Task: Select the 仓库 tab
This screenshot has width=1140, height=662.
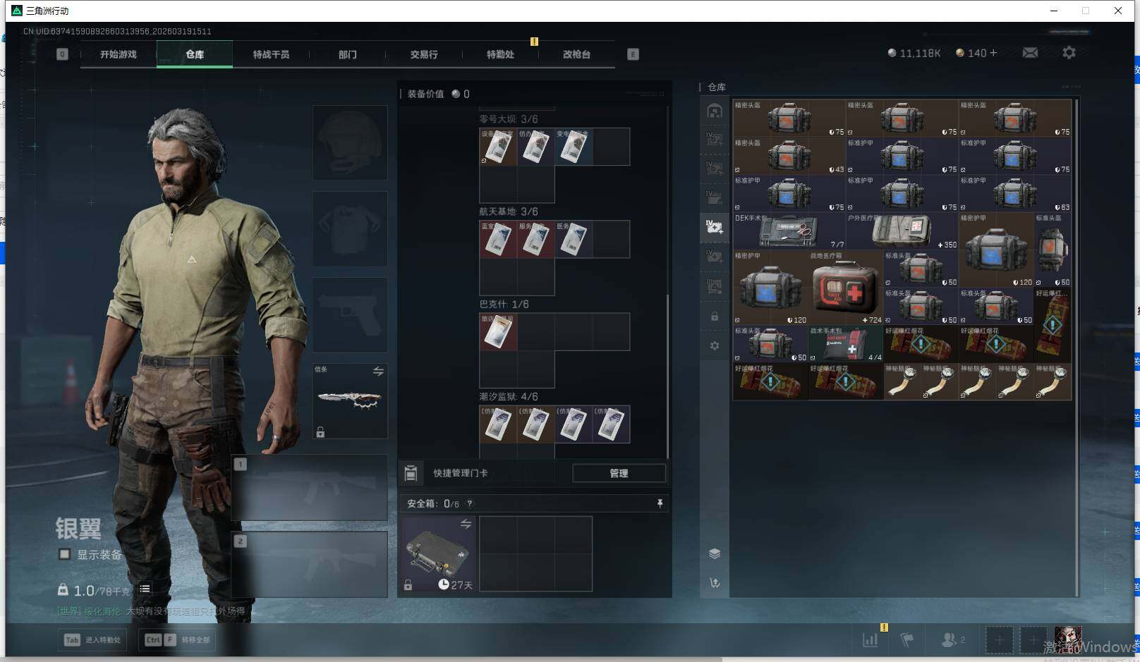Action: point(195,54)
